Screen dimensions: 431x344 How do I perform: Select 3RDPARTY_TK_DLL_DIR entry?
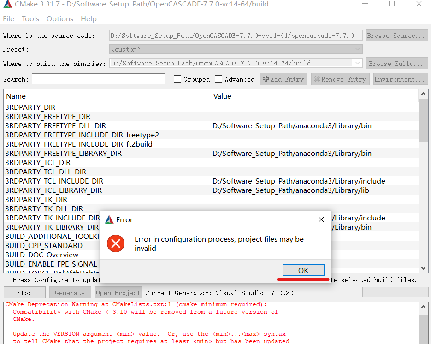click(44, 209)
